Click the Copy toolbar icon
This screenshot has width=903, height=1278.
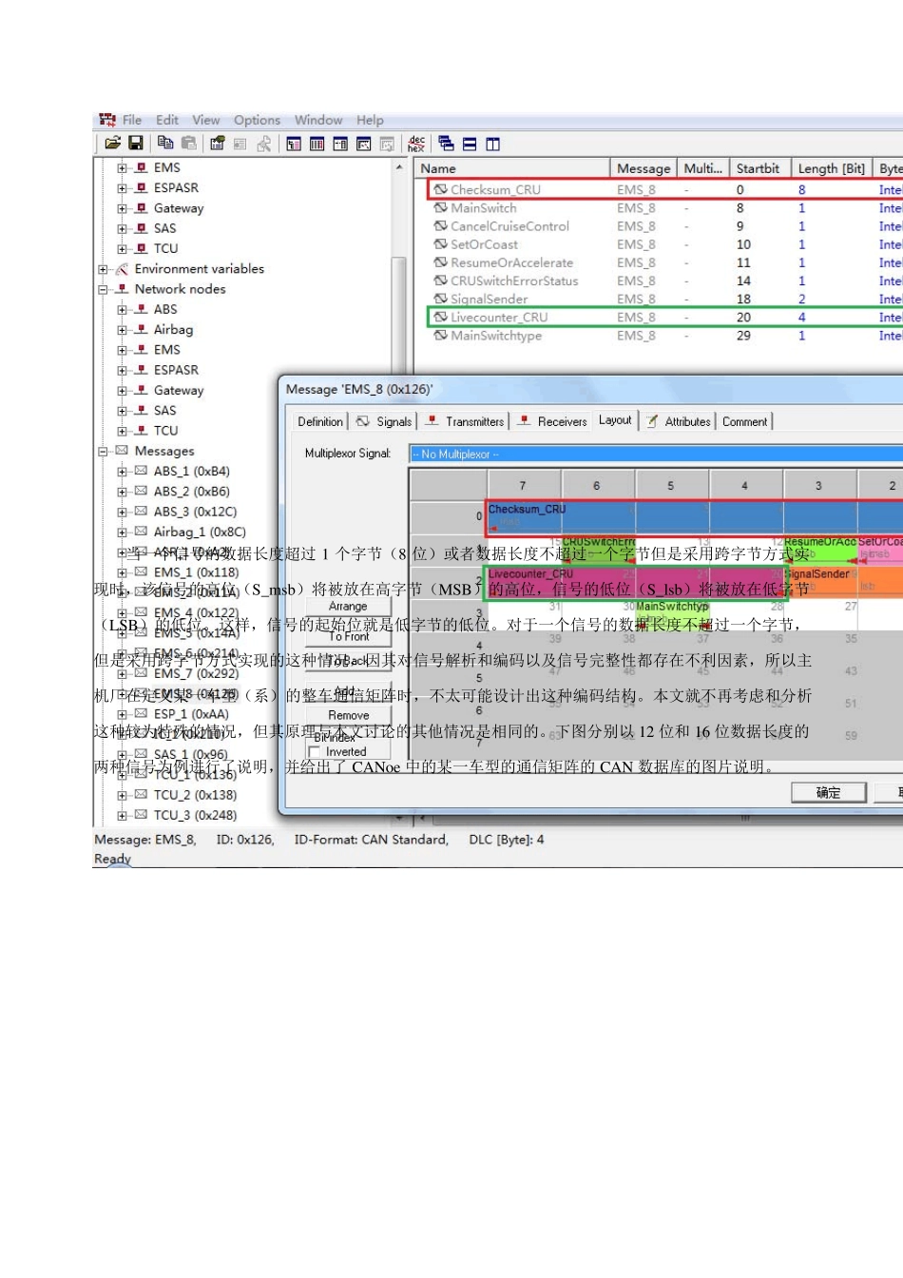click(165, 144)
